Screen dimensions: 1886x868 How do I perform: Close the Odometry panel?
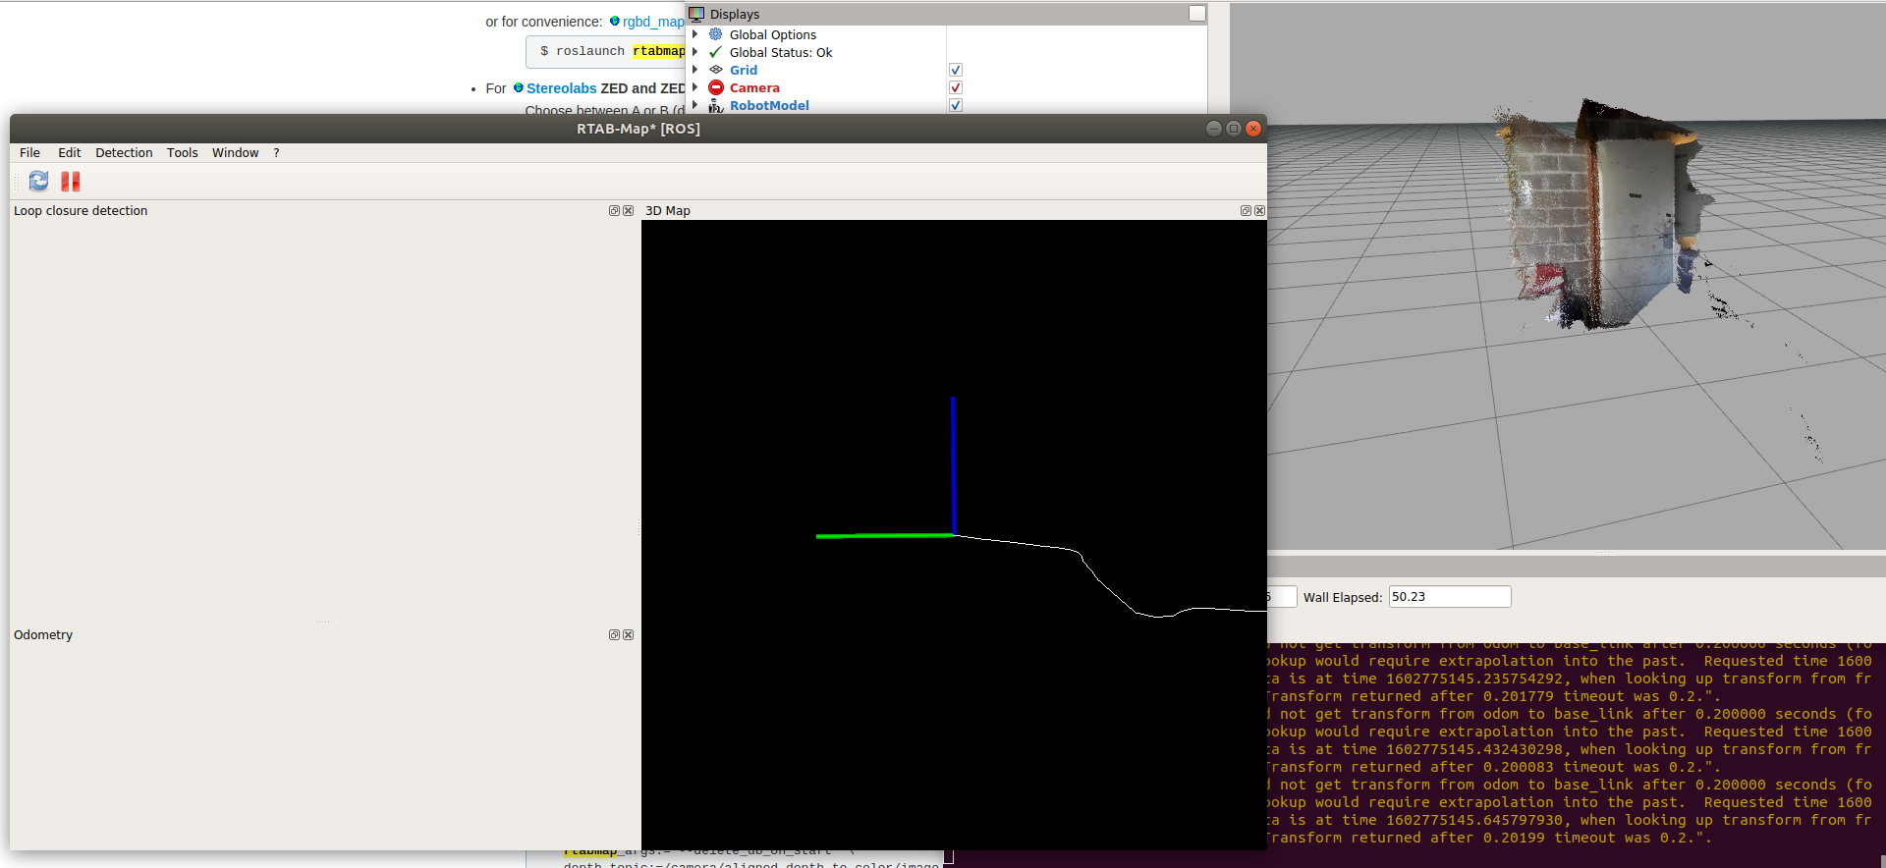coord(629,635)
